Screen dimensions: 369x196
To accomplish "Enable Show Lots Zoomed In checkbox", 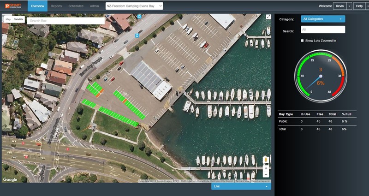I will 302,41.
